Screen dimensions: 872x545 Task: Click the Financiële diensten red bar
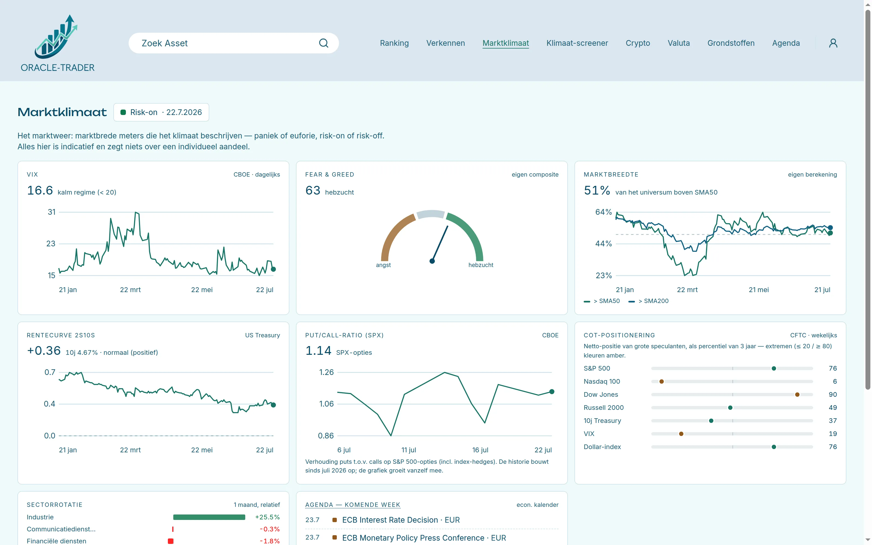171,541
